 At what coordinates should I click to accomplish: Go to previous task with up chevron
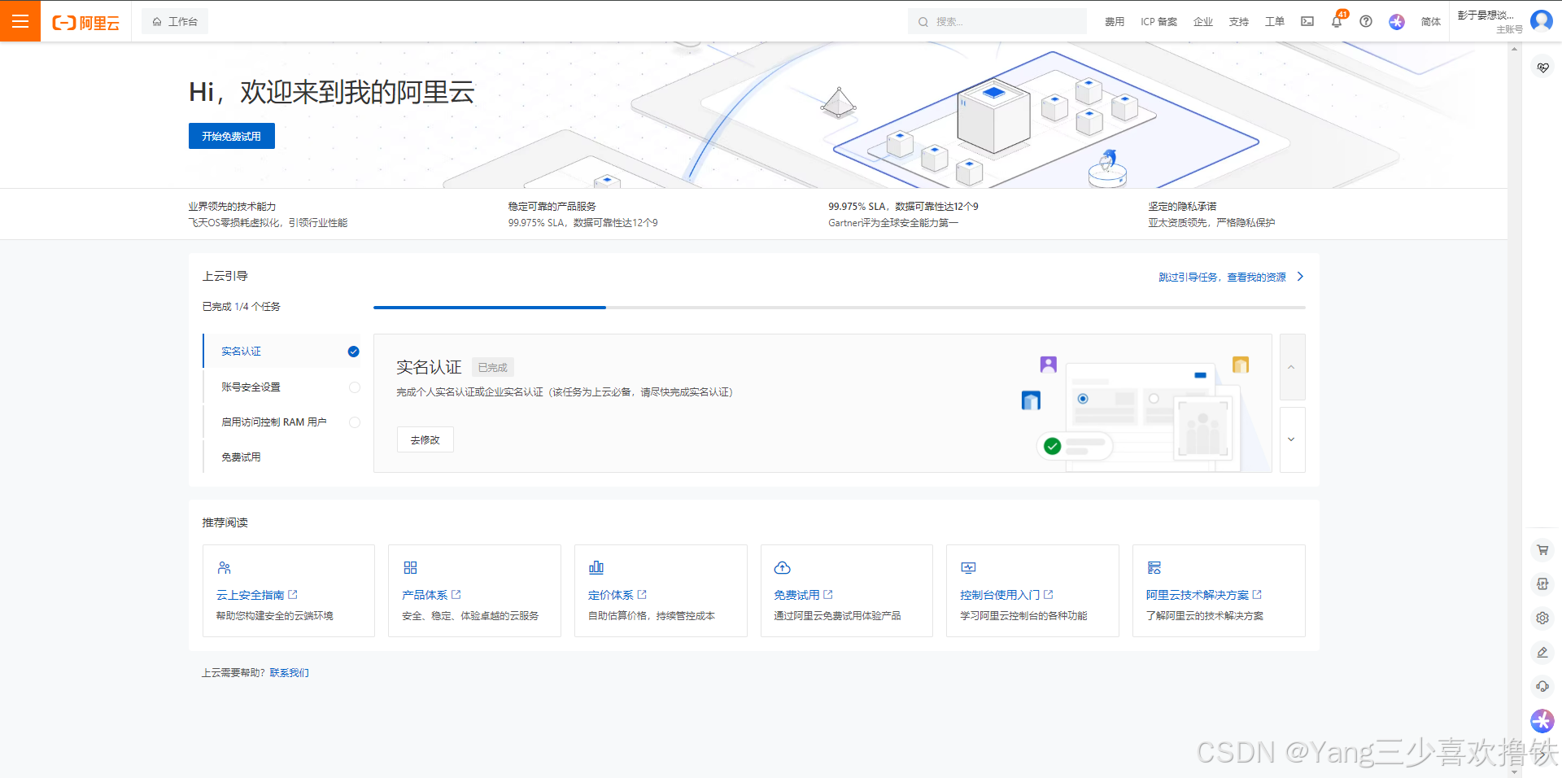[1292, 367]
